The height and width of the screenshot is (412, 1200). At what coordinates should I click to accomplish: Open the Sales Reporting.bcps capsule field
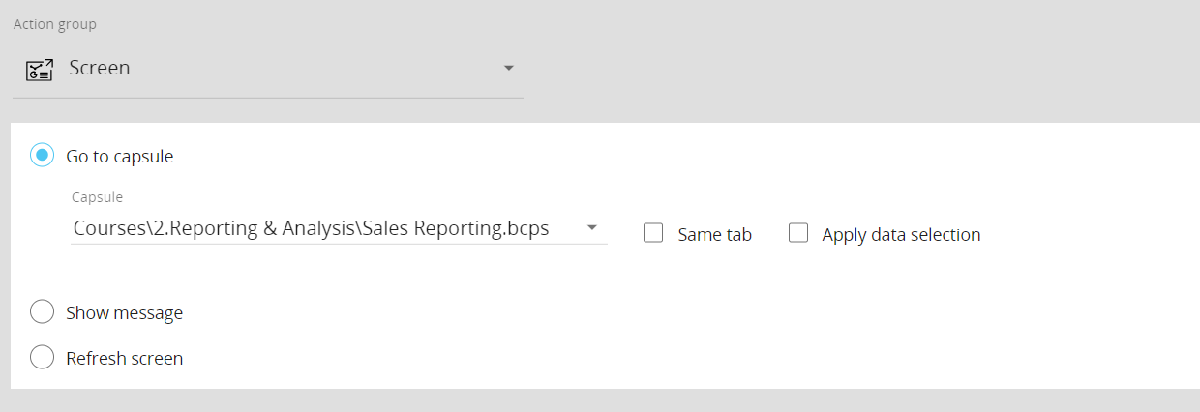tap(339, 229)
